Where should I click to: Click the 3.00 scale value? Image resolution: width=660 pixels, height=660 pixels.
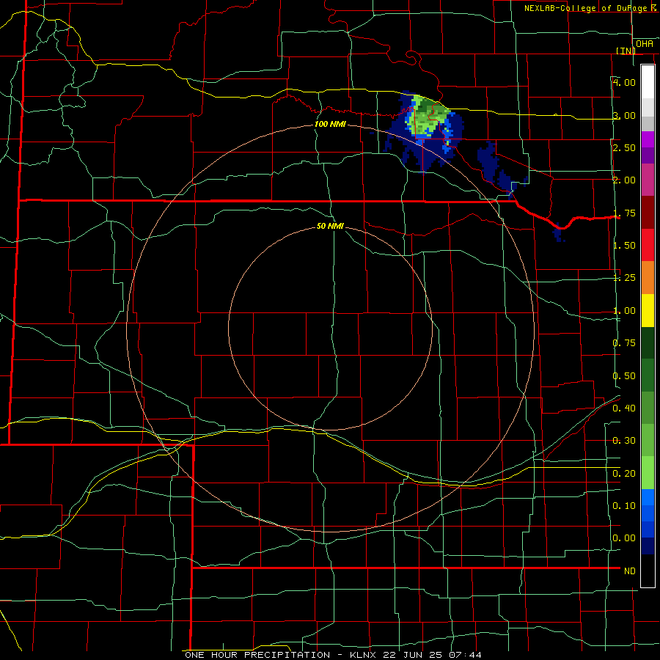point(624,115)
